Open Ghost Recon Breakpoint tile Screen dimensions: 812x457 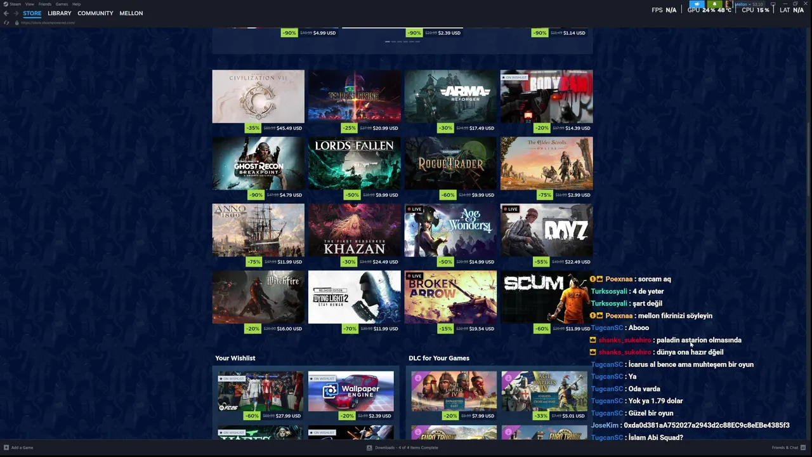[x=258, y=163]
